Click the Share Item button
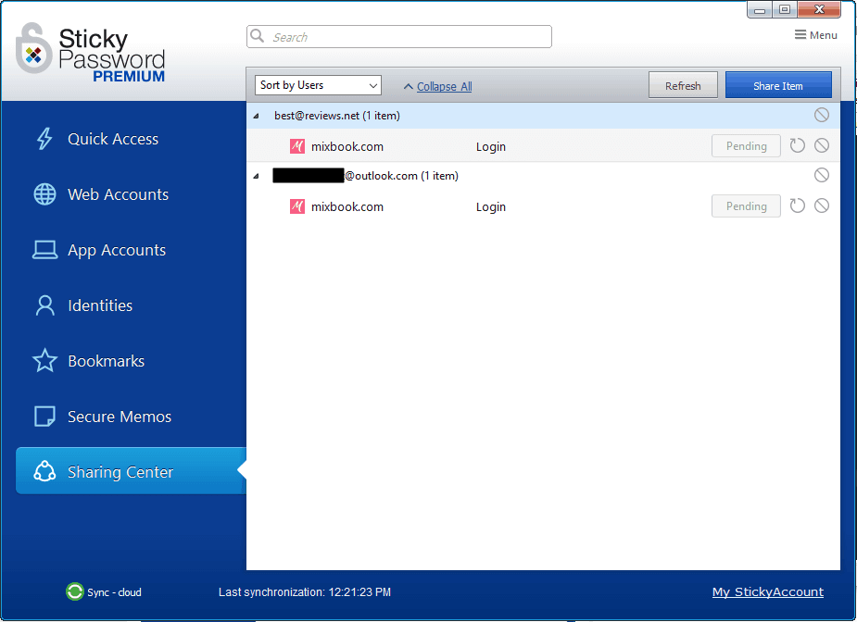The image size is (857, 622). point(778,84)
